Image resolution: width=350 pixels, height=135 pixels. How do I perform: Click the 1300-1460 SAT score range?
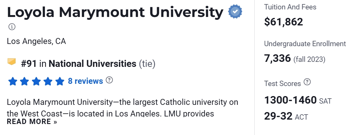pos(290,100)
